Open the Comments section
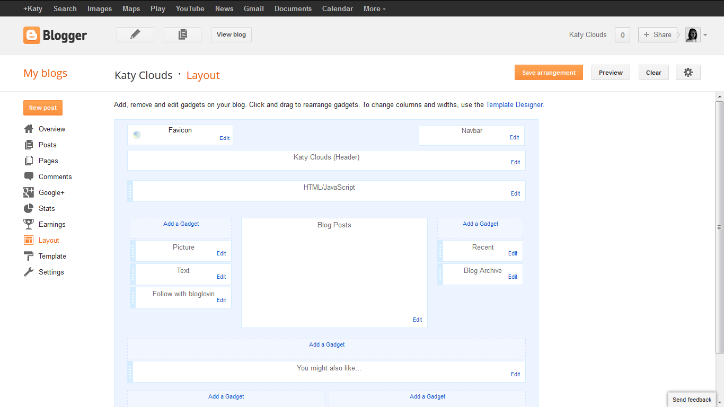Screen dimensions: 724x407 pyautogui.click(x=55, y=176)
